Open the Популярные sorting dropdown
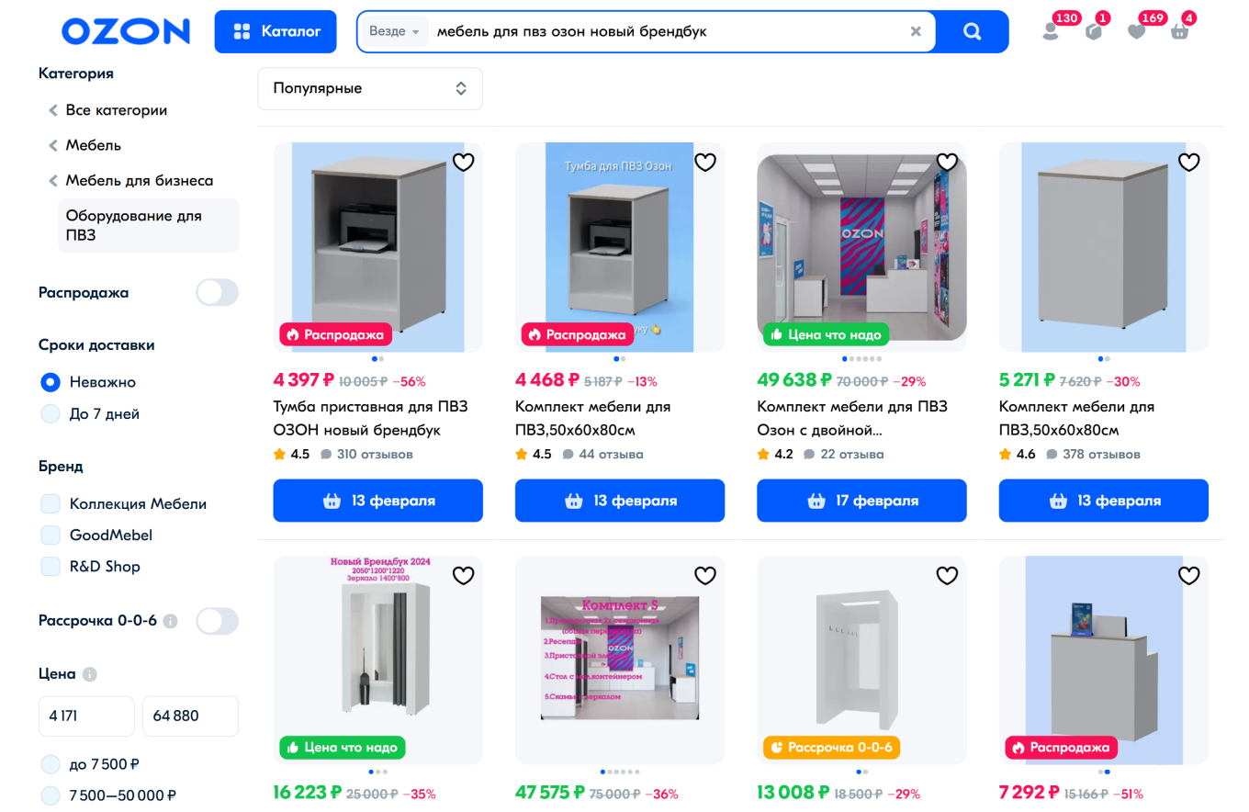 370,88
